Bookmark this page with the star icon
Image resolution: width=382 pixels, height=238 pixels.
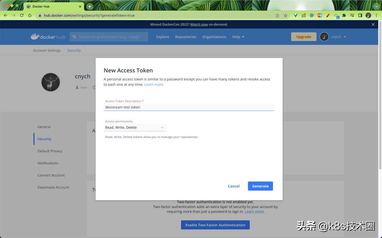(285, 15)
